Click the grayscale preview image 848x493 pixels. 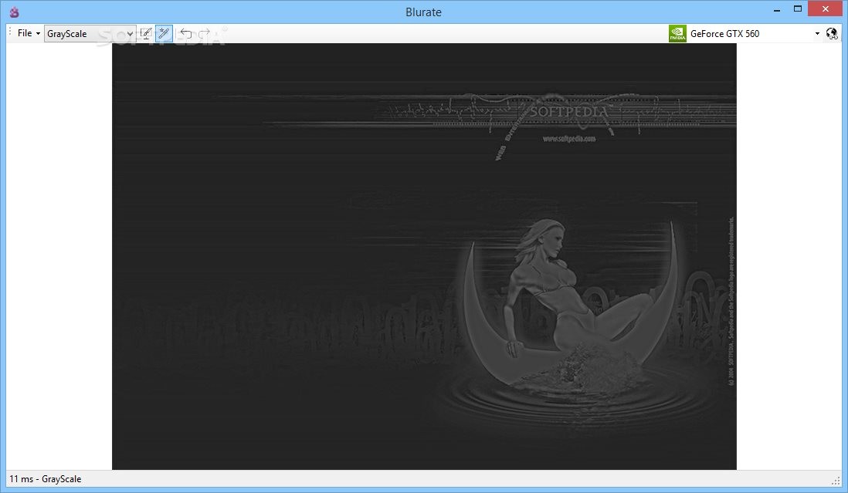(x=424, y=256)
